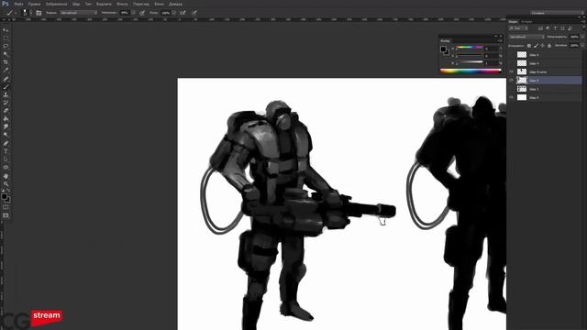Change the screen mode
587x330 pixels.
pos(6,215)
